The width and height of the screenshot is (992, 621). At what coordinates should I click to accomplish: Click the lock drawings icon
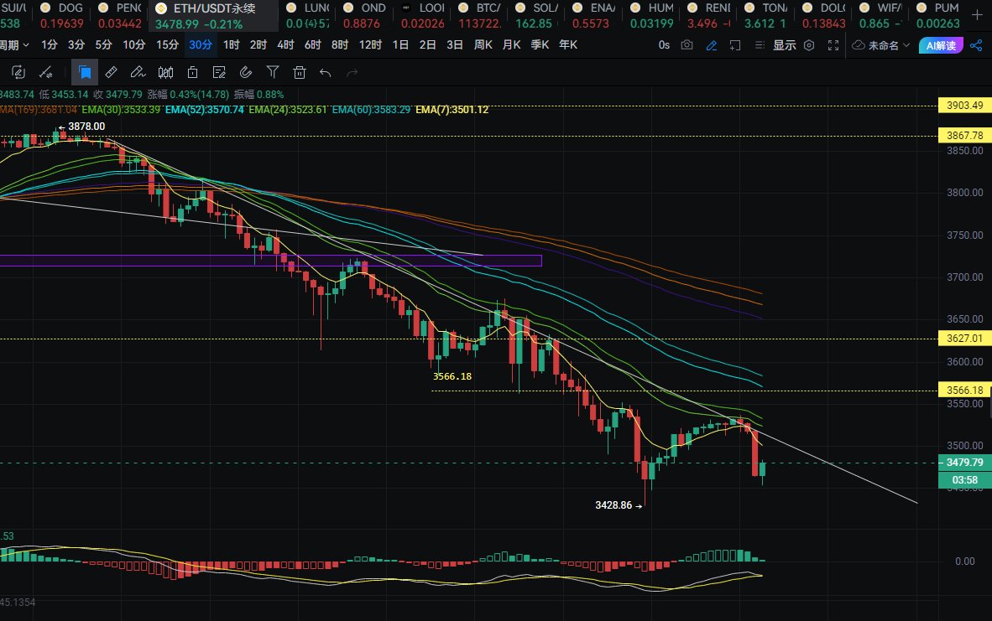[192, 73]
